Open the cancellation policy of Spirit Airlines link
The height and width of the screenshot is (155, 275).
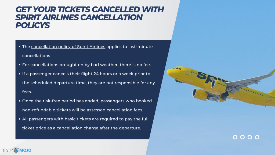[x=68, y=47]
